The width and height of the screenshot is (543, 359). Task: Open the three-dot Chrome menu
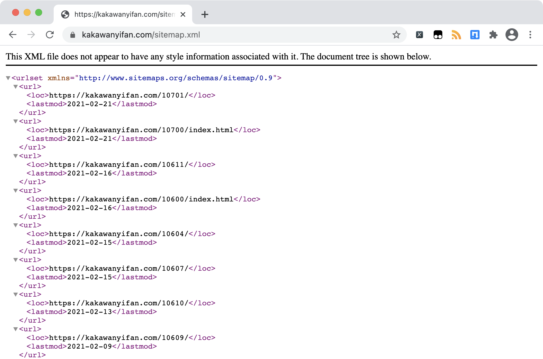(x=530, y=35)
